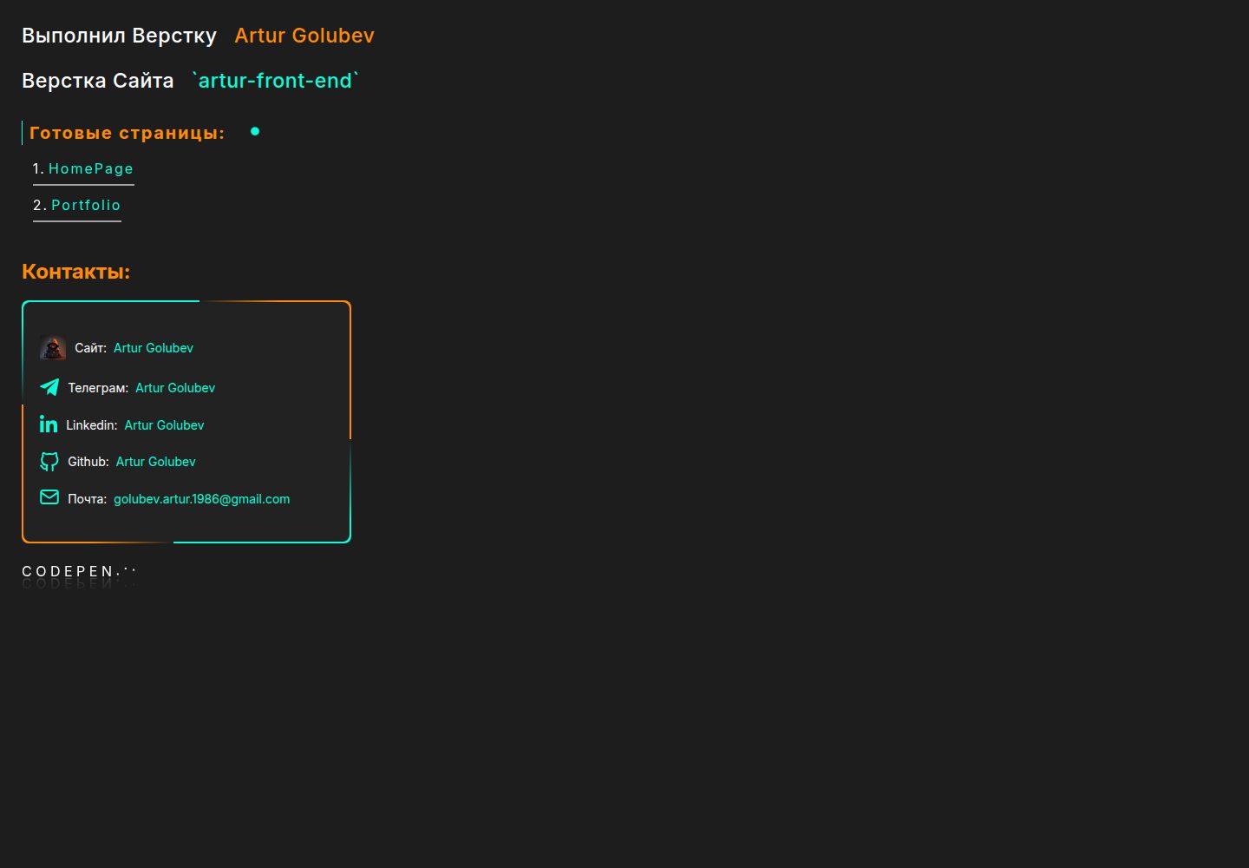Click the Linkedin: label

(92, 425)
